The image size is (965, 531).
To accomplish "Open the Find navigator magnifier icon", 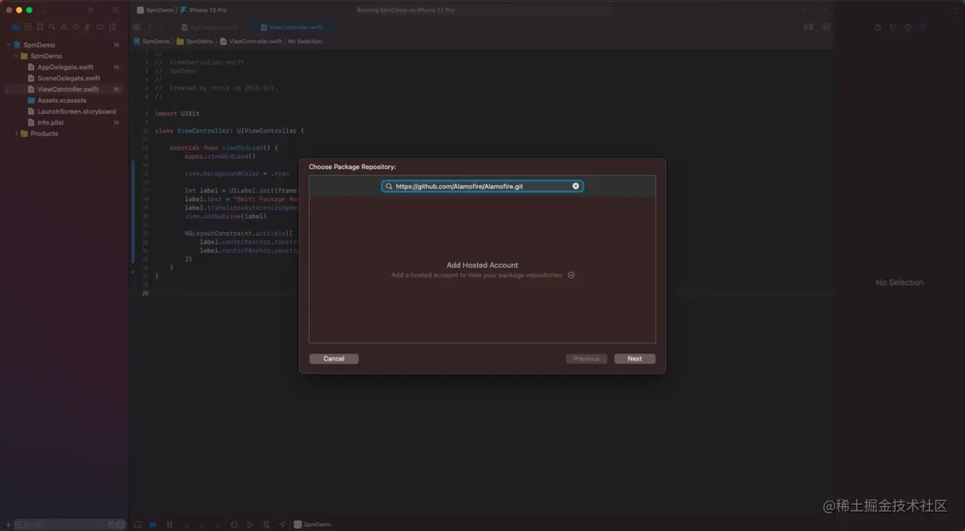I will click(x=53, y=26).
